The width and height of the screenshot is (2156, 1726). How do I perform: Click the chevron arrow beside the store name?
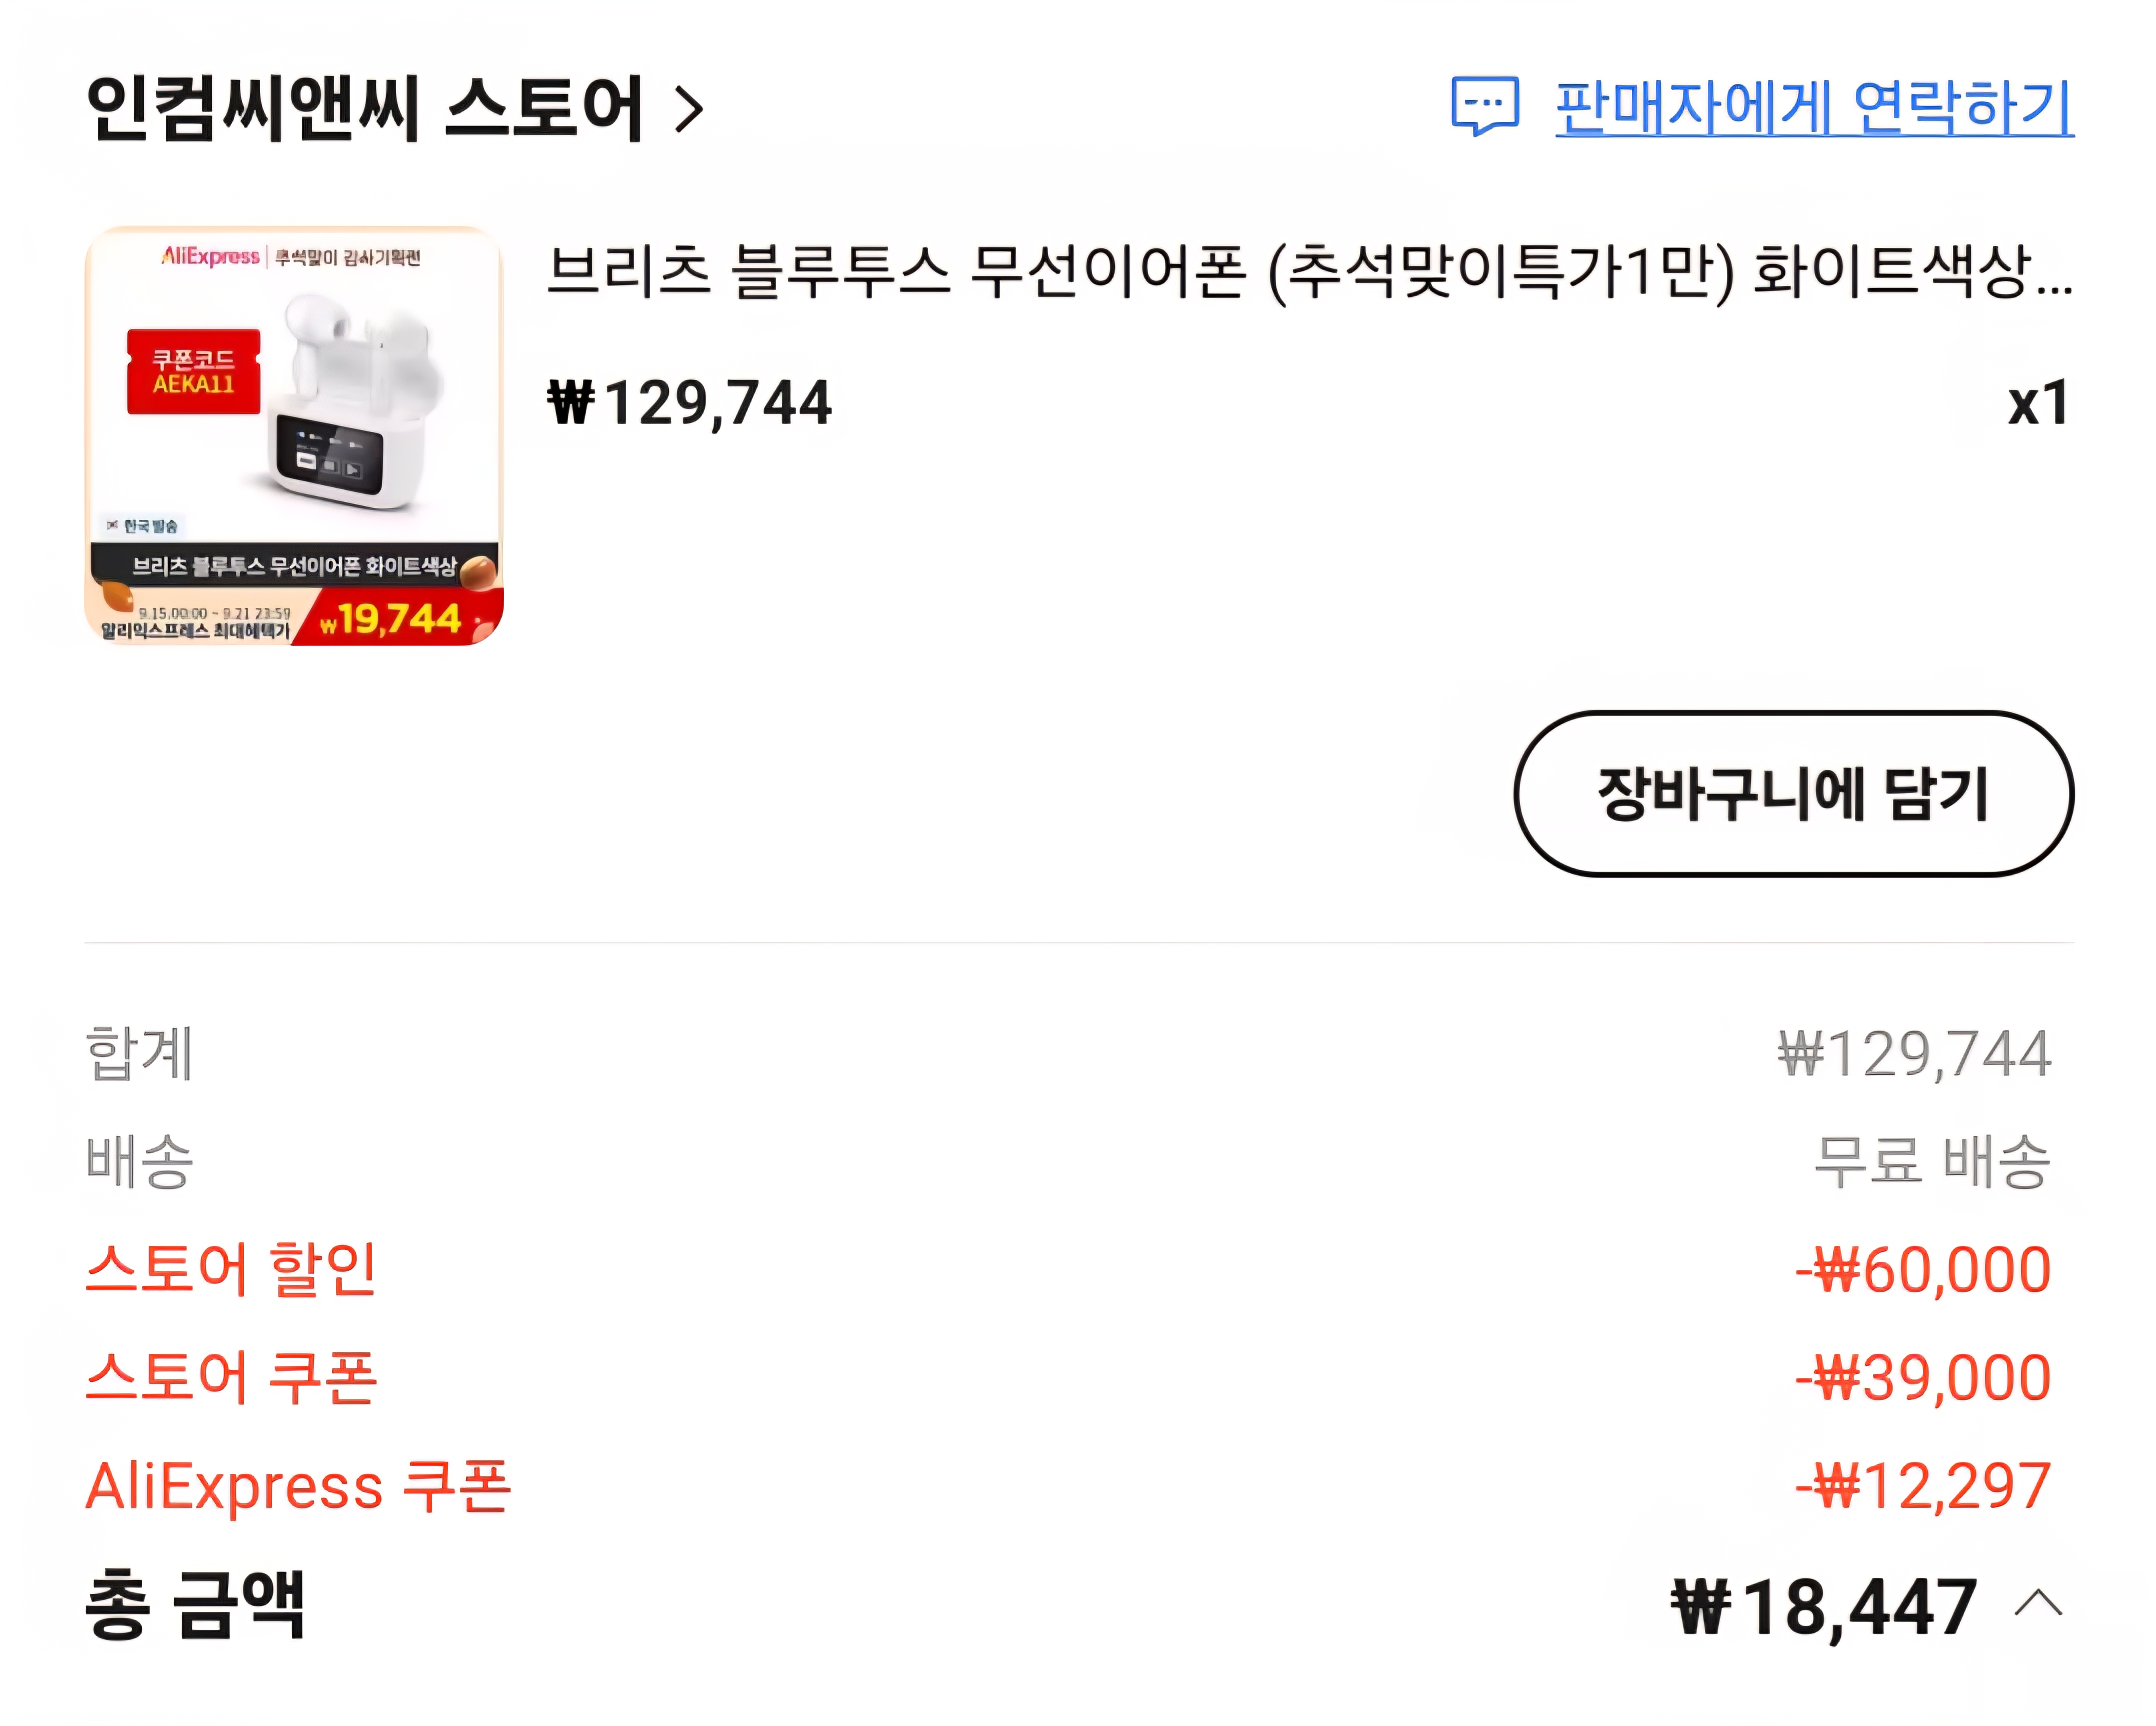click(689, 109)
